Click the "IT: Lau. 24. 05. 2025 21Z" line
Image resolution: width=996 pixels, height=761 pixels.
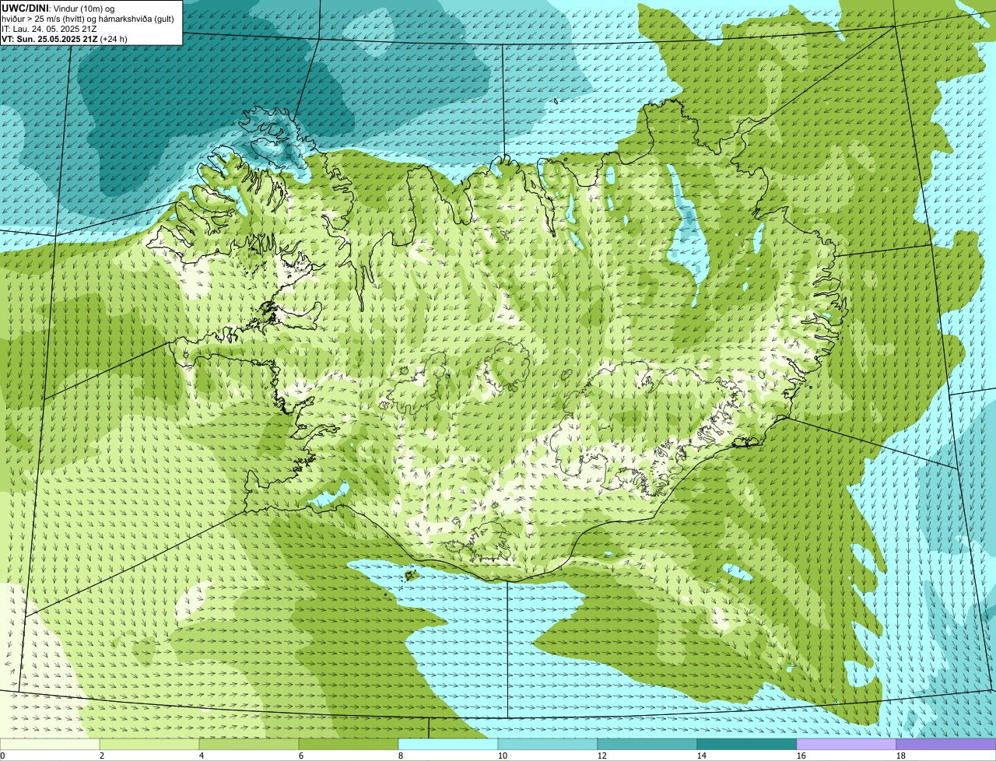tap(49, 29)
